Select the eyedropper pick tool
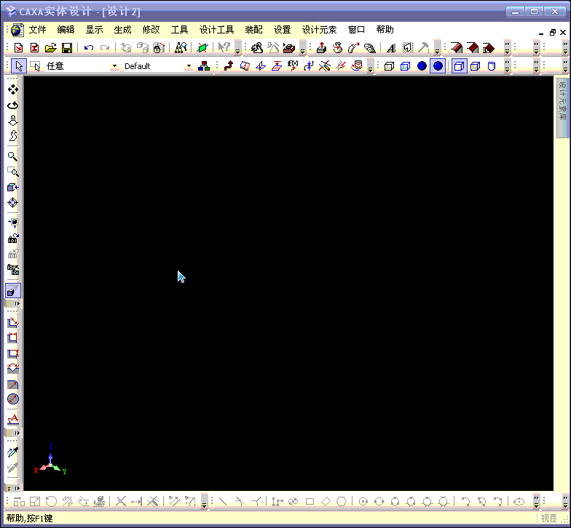 tap(13, 452)
